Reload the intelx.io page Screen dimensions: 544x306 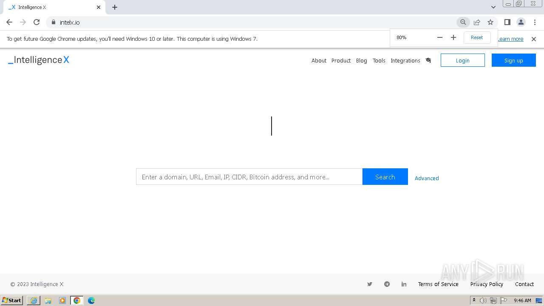[37, 22]
